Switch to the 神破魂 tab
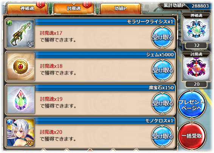 pyautogui.click(x=27, y=8)
